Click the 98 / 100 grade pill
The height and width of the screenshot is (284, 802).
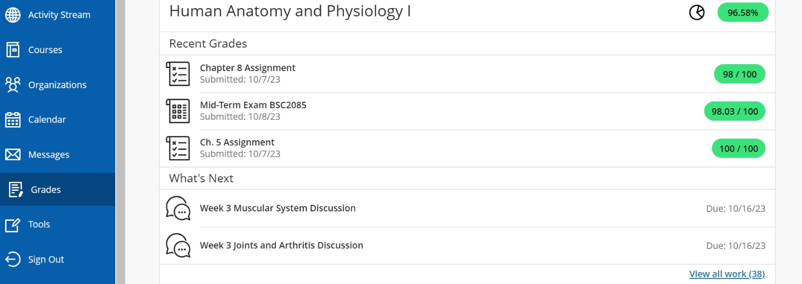tap(739, 74)
